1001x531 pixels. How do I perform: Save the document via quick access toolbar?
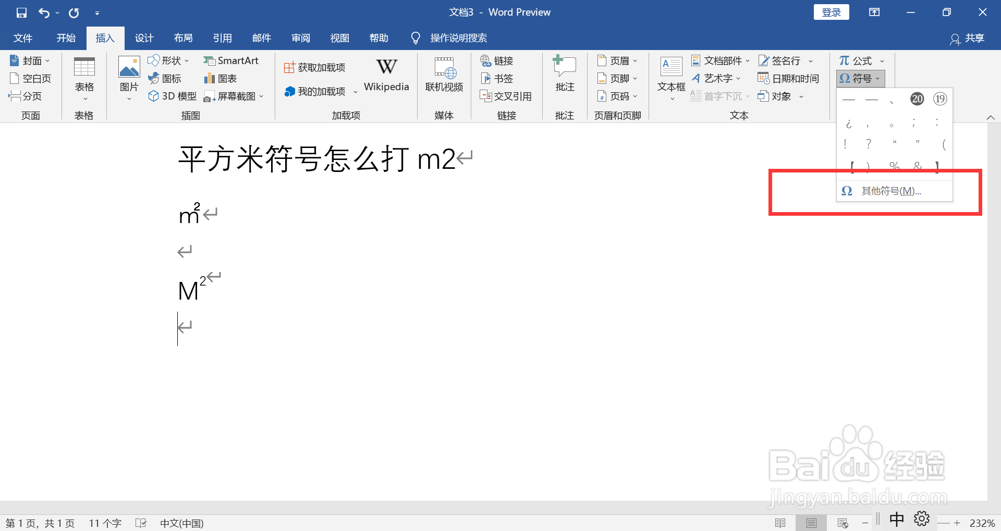point(21,12)
